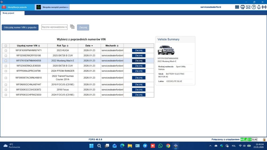
Task: Open Google Chrome from the taskbar
Action: click(168, 146)
